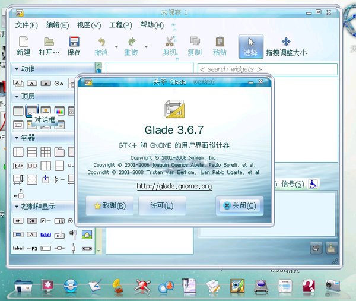The height and width of the screenshot is (301, 356).
Task: Select the Spin Button widget icon
Action: [59, 221]
